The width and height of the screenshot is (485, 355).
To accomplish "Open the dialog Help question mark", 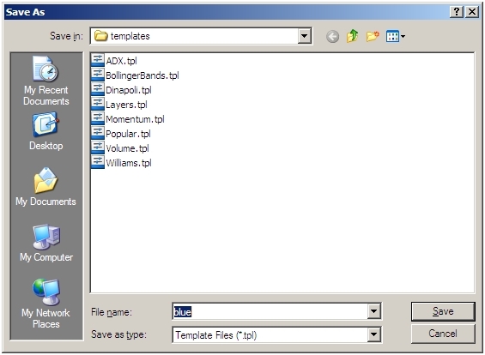I will [x=457, y=12].
